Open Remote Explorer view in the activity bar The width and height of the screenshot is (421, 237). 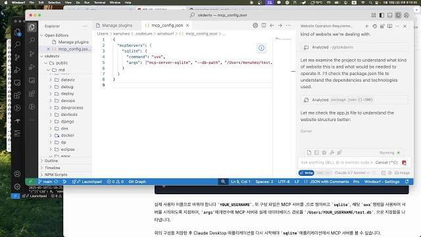[32, 80]
